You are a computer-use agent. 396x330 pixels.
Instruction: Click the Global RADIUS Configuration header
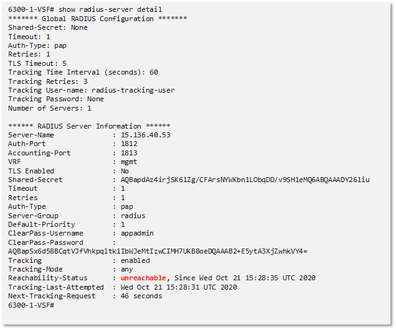(98, 19)
